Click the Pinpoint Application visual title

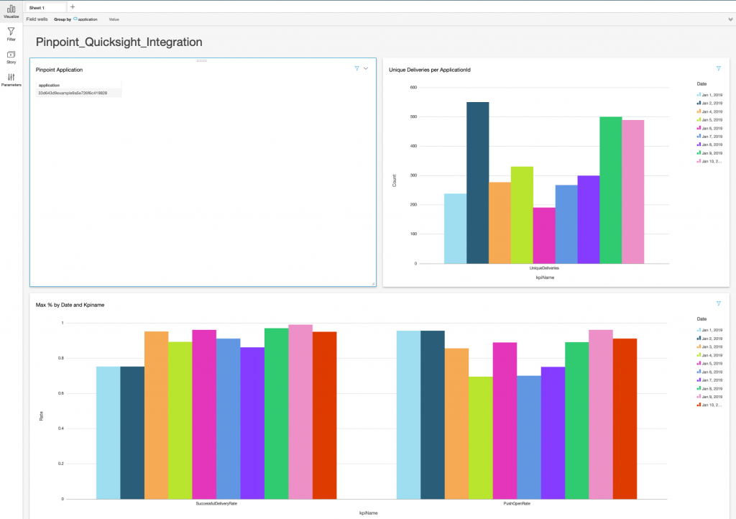(59, 70)
